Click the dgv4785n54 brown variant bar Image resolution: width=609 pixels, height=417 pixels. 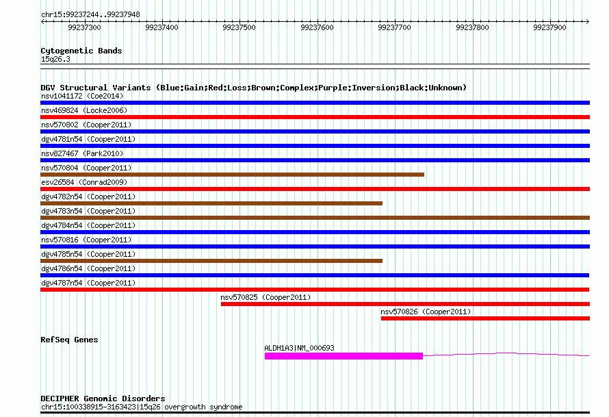(211, 261)
